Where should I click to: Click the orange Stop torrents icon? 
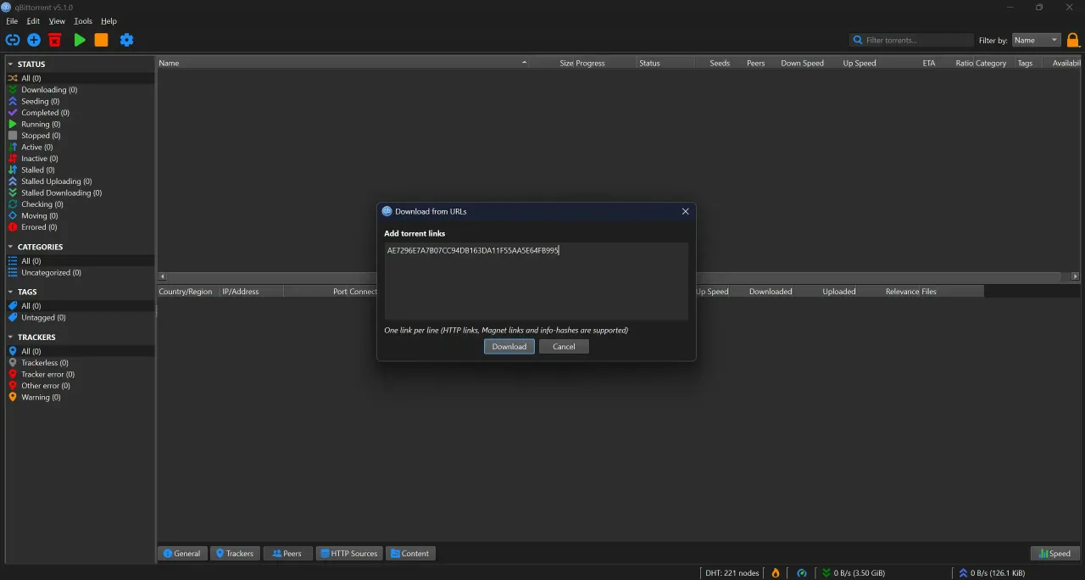[101, 40]
